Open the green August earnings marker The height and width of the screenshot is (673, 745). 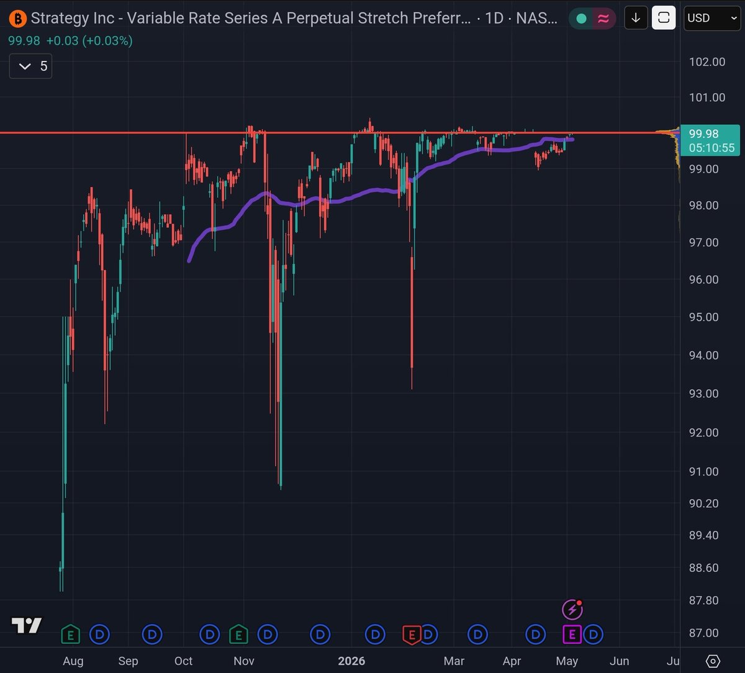click(x=70, y=634)
